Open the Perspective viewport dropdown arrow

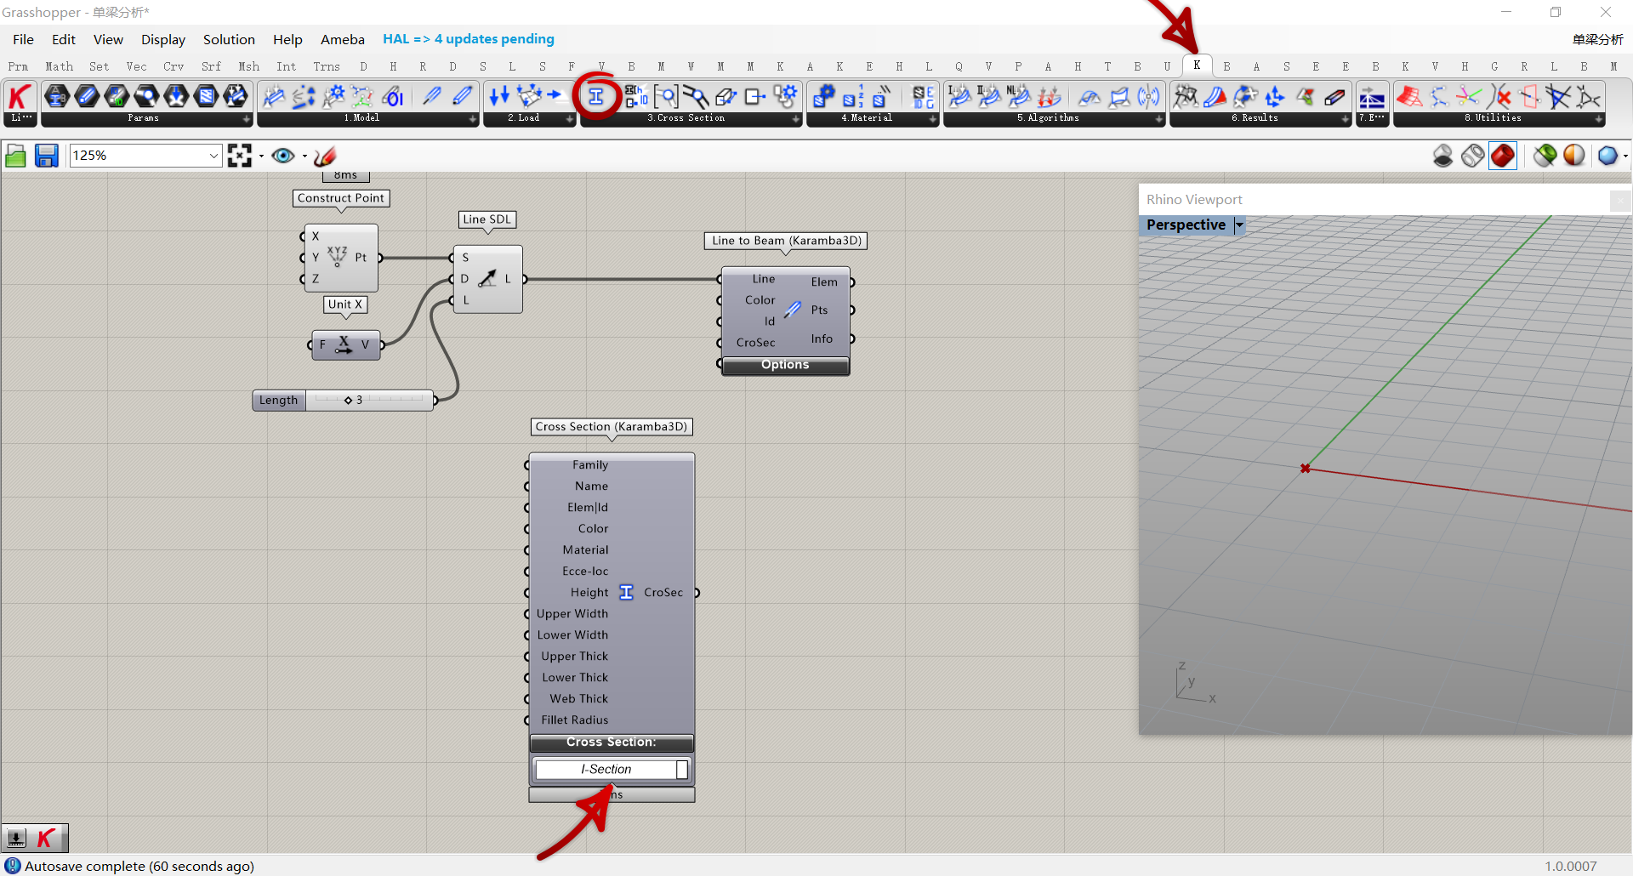pyautogui.click(x=1239, y=225)
